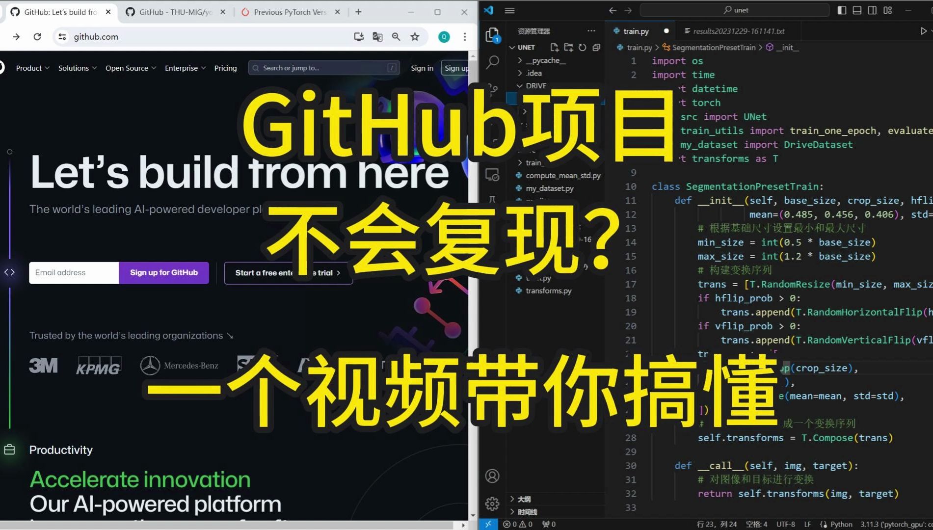
Task: Open Remote Explorer in the activity bar
Action: 492,175
